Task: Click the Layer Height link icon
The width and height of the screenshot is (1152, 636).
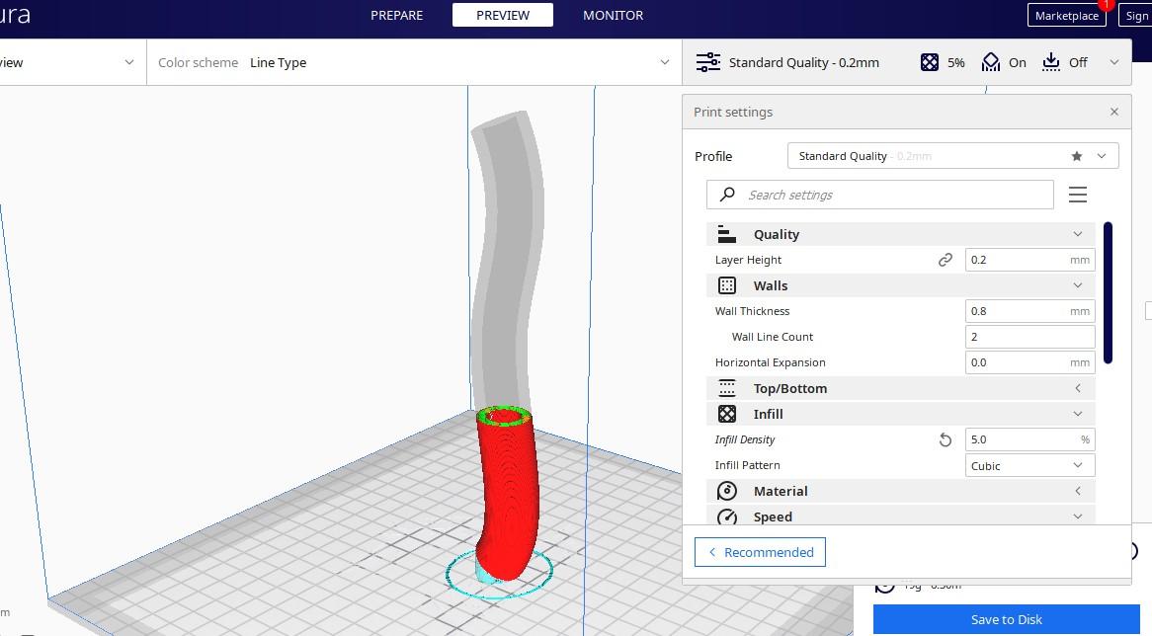Action: 945,260
